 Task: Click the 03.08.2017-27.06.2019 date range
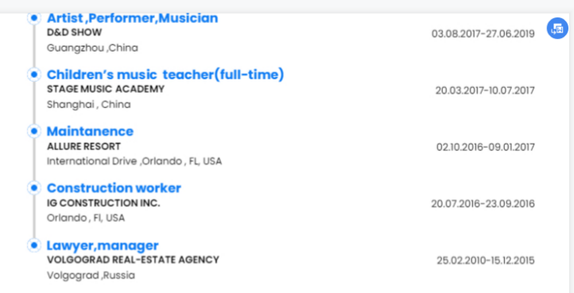coord(483,33)
